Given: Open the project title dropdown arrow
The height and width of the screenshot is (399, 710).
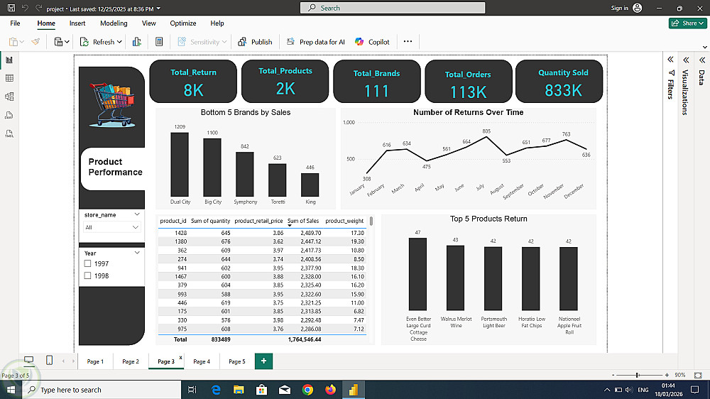Looking at the screenshot, I should point(158,9).
